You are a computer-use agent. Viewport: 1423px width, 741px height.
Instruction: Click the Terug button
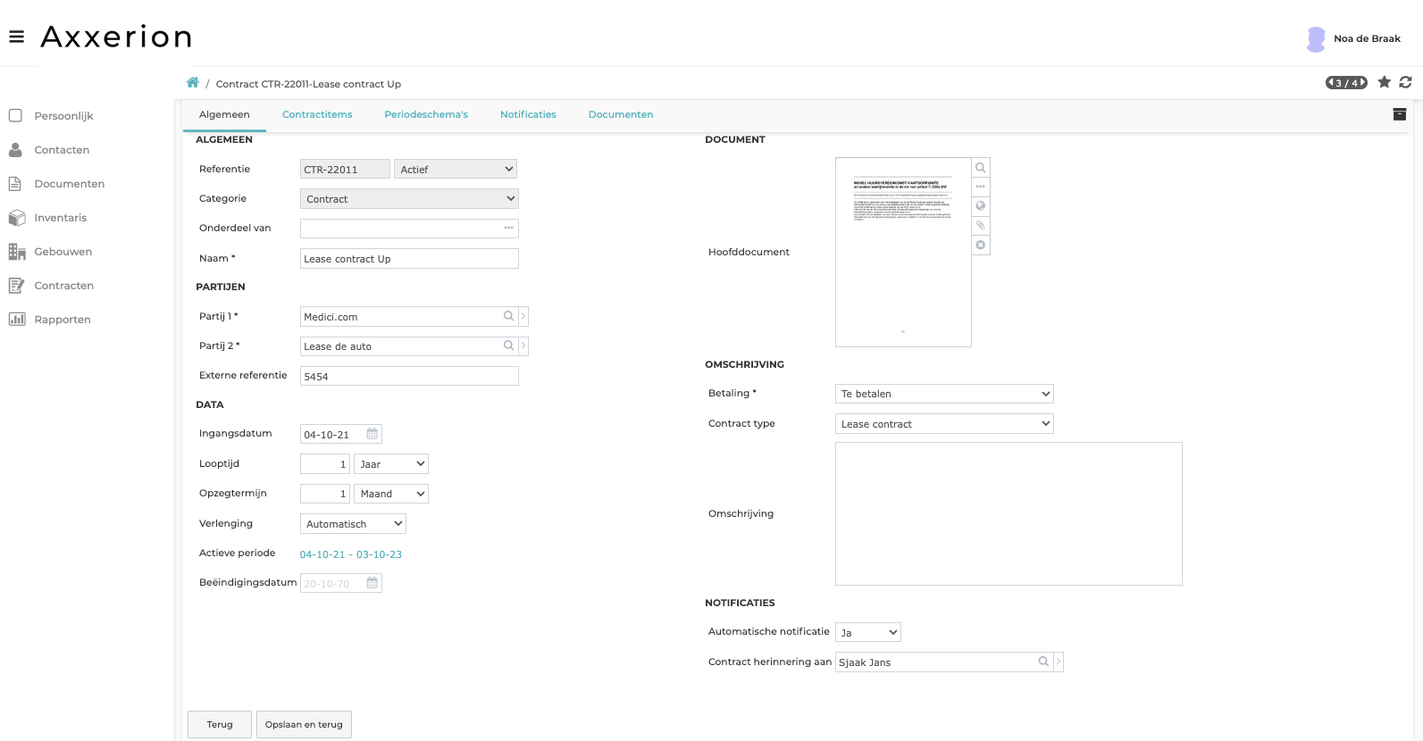220,724
